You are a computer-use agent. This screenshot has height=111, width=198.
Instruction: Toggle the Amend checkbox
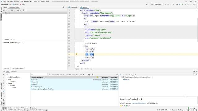pyautogui.click(x=4, y=40)
